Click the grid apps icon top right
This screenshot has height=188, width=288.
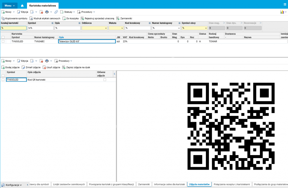[x=285, y=5]
